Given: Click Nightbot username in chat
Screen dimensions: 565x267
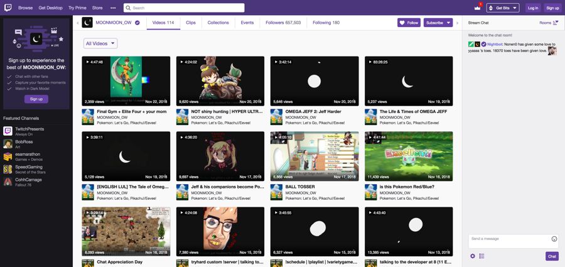Looking at the screenshot, I should click(495, 44).
